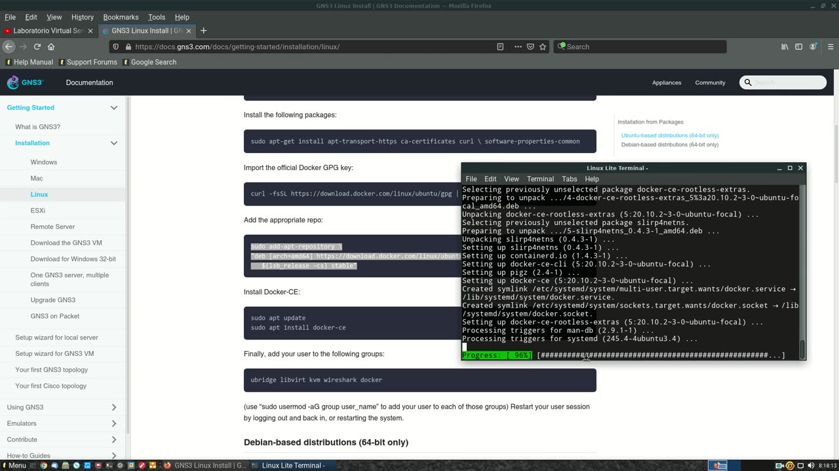Click the tracking protection shield icon

click(116, 46)
